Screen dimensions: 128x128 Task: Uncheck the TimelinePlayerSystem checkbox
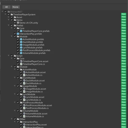[9, 14]
